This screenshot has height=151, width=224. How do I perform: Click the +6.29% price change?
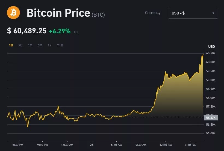click(x=60, y=31)
